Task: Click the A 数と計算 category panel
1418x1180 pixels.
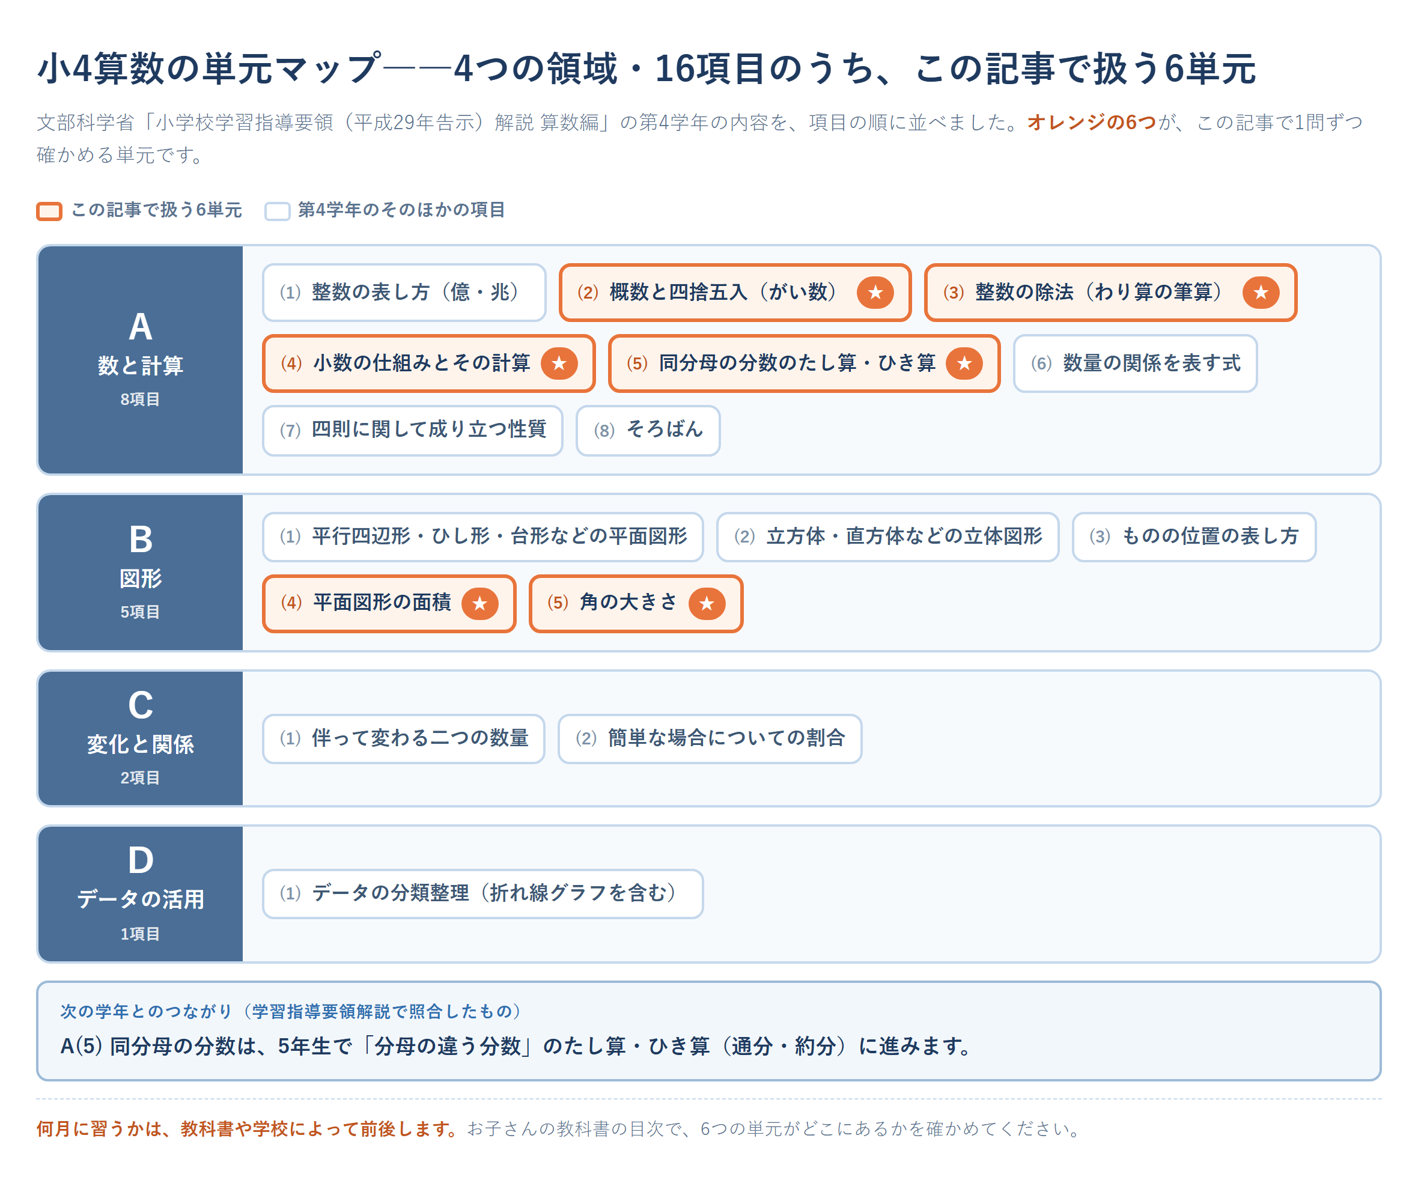Action: click(x=141, y=360)
